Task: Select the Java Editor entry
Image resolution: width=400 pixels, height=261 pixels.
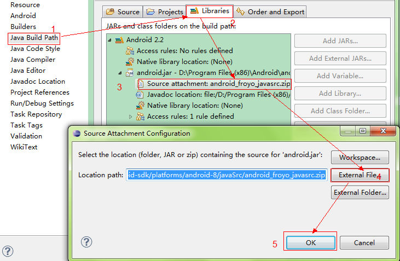Action: coord(28,71)
